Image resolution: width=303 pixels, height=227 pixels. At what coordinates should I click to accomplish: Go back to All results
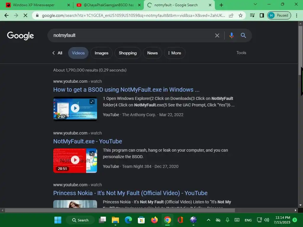[57, 53]
